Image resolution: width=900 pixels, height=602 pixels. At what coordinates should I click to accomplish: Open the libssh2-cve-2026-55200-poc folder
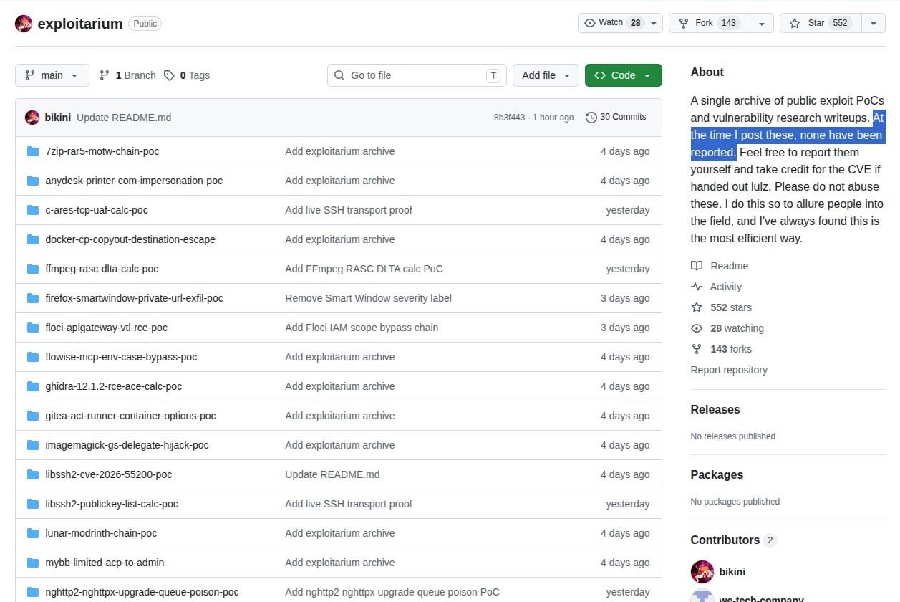click(x=109, y=474)
